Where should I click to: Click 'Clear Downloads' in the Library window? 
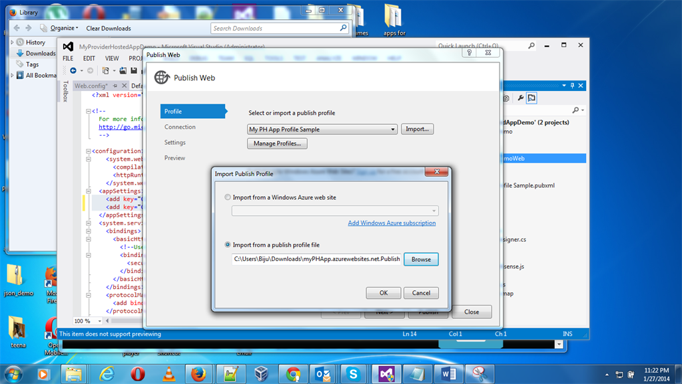coord(109,28)
